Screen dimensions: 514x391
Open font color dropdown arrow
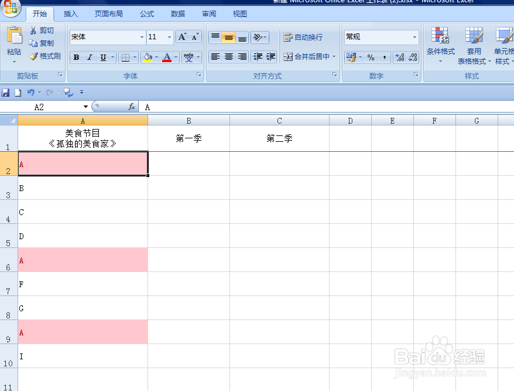click(x=176, y=57)
